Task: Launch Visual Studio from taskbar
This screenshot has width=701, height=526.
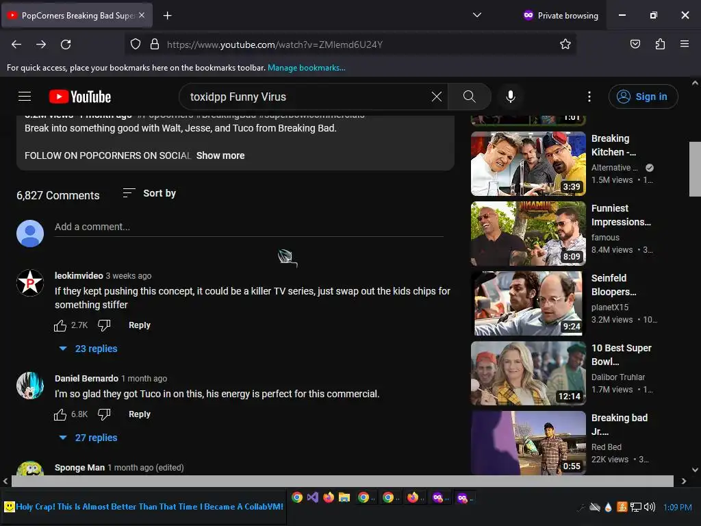Action: [x=312, y=497]
